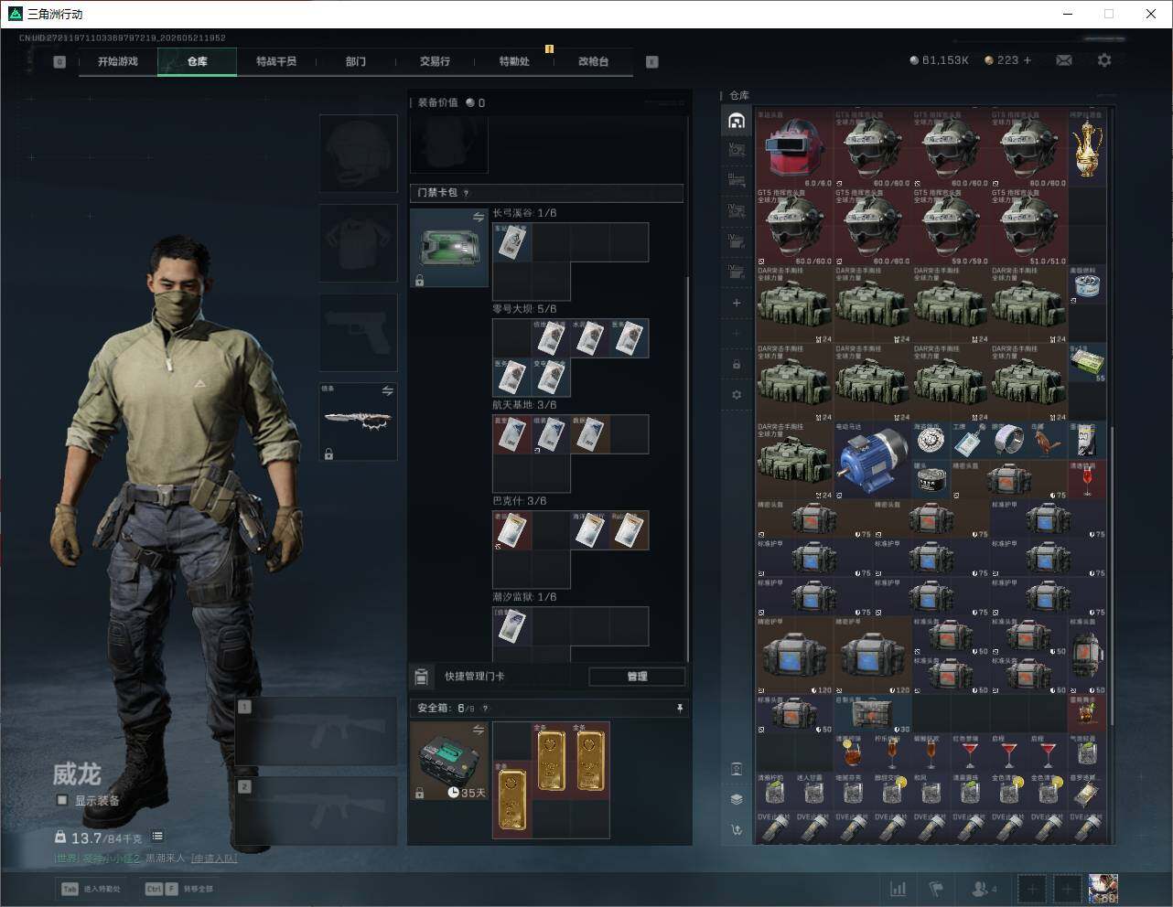1173x907 pixels.
Task: Select the melee knife slot
Action: tap(358, 421)
